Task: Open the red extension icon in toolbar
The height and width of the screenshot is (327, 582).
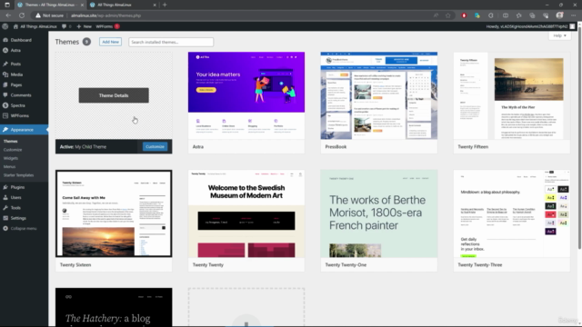Action: coord(464,15)
